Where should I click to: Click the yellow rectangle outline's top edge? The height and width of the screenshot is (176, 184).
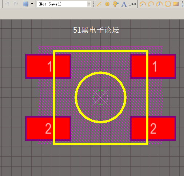click(100, 51)
